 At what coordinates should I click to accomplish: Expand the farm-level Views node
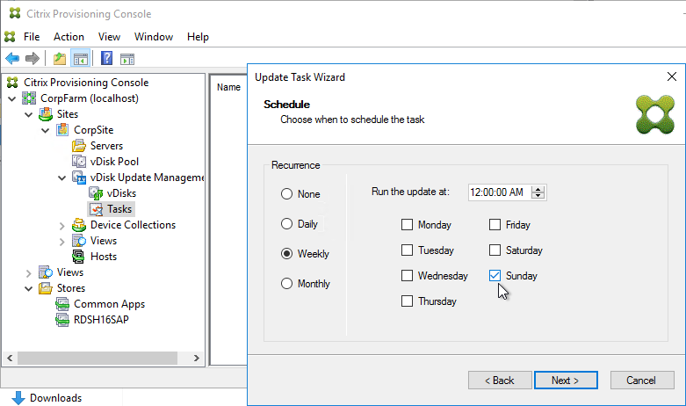click(28, 273)
